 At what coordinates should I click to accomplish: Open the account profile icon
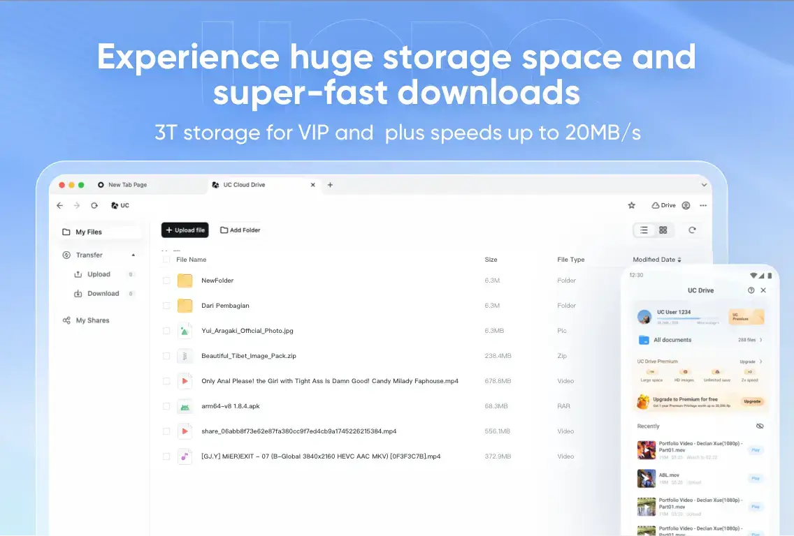[x=686, y=205]
